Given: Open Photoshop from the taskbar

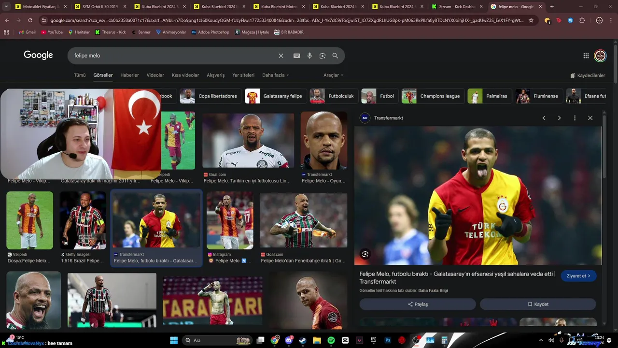Looking at the screenshot, I should tap(387, 340).
